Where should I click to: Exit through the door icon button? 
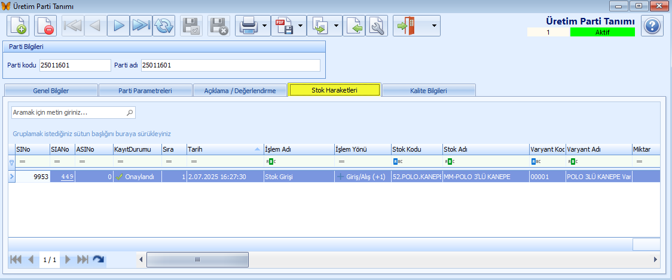pyautogui.click(x=405, y=26)
